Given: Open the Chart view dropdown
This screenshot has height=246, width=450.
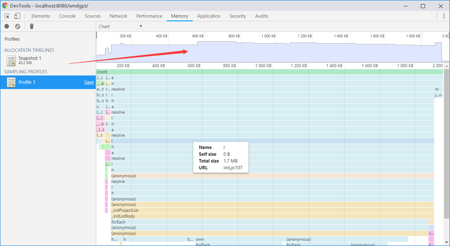Looking at the screenshot, I should [x=120, y=26].
